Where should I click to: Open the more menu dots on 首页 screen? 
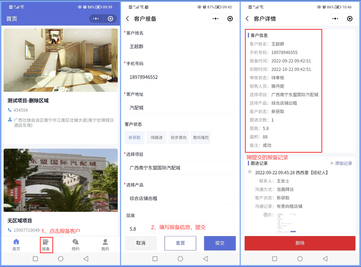pyautogui.click(x=96, y=19)
